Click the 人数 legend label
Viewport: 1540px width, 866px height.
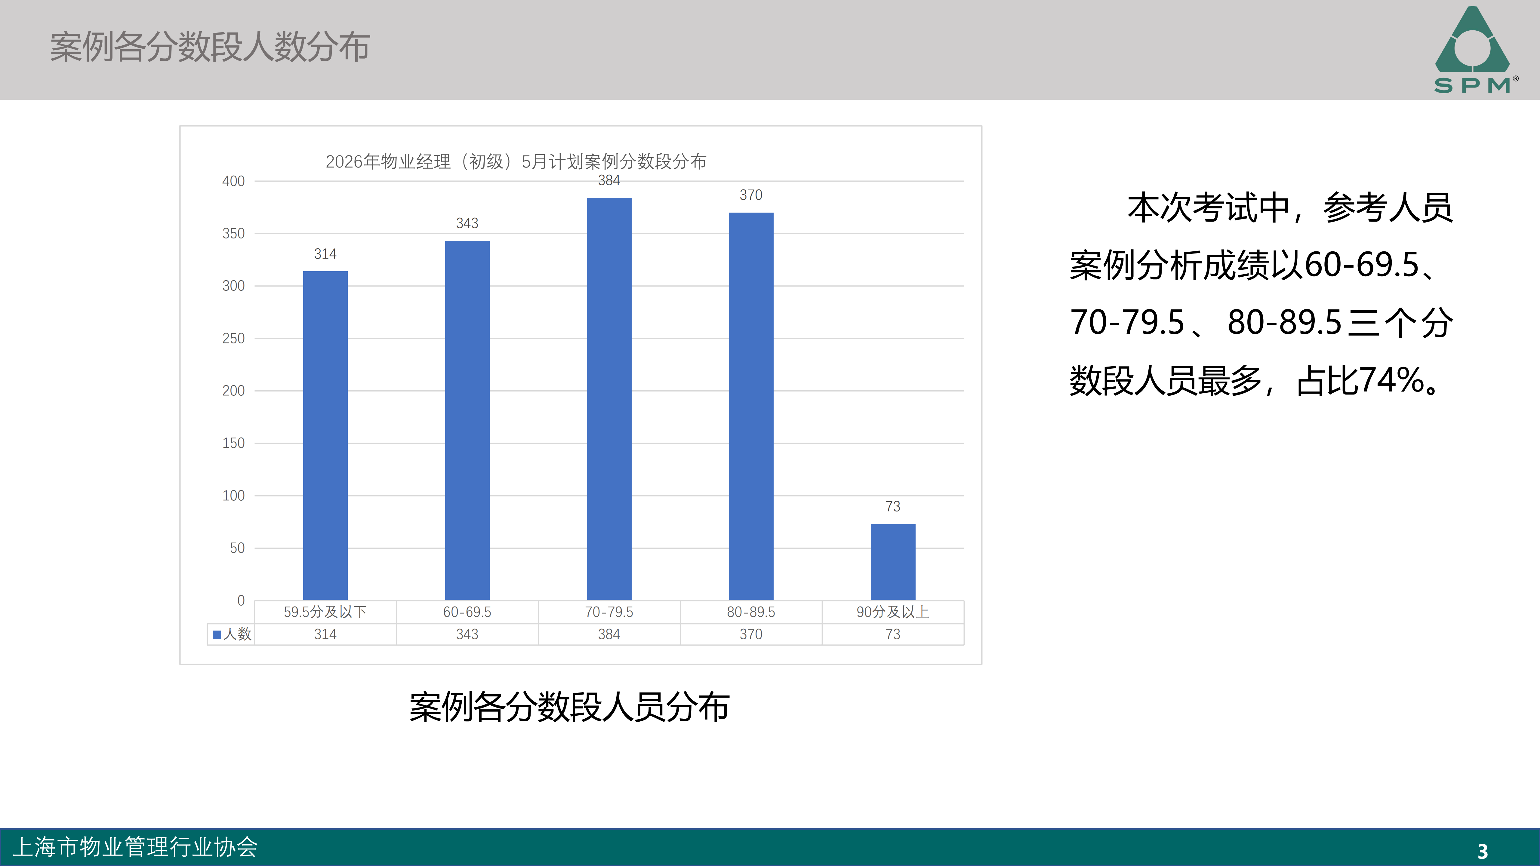(x=237, y=634)
